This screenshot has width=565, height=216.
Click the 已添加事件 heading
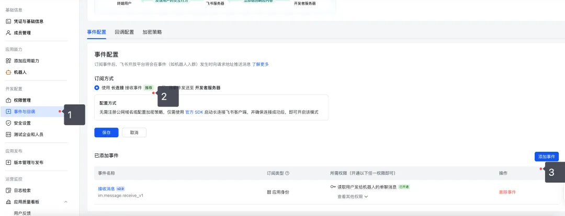[x=106, y=155]
